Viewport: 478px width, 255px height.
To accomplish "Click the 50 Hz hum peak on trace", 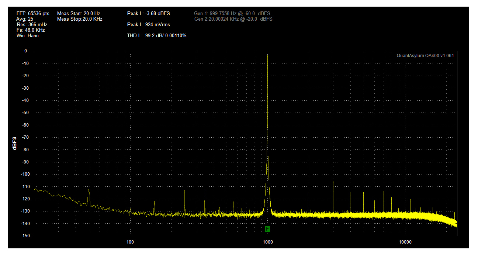I will [x=89, y=190].
